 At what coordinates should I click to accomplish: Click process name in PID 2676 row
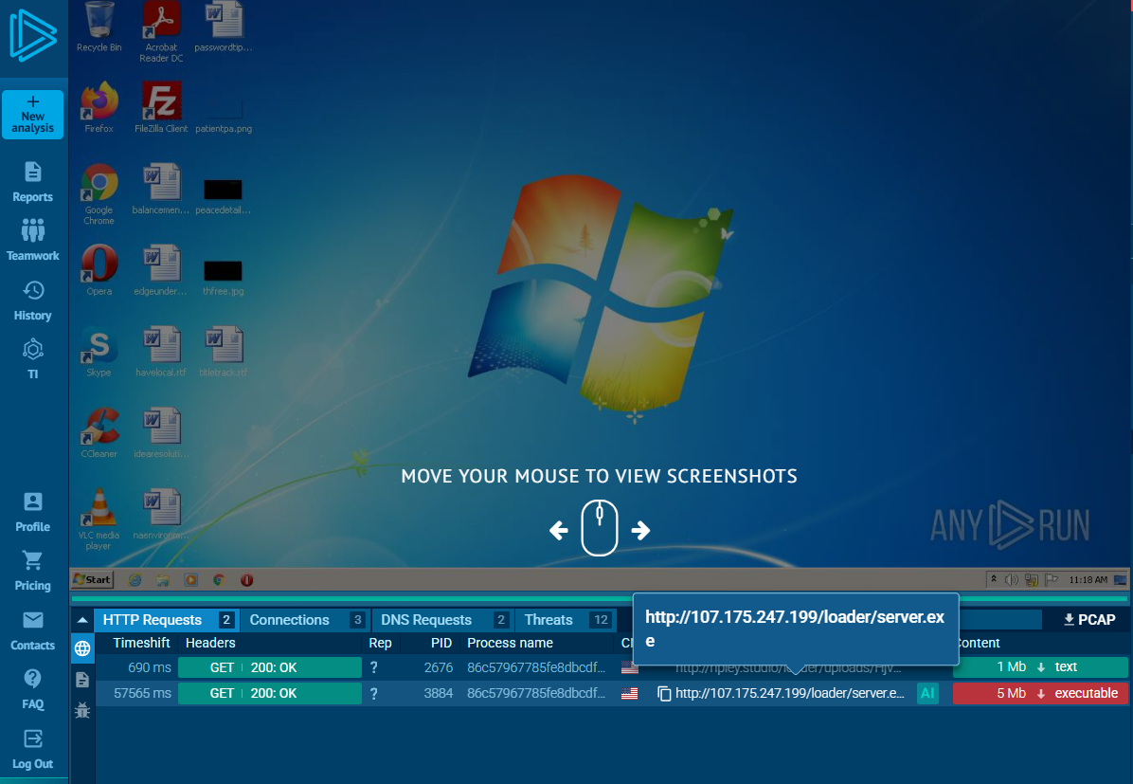pos(536,667)
